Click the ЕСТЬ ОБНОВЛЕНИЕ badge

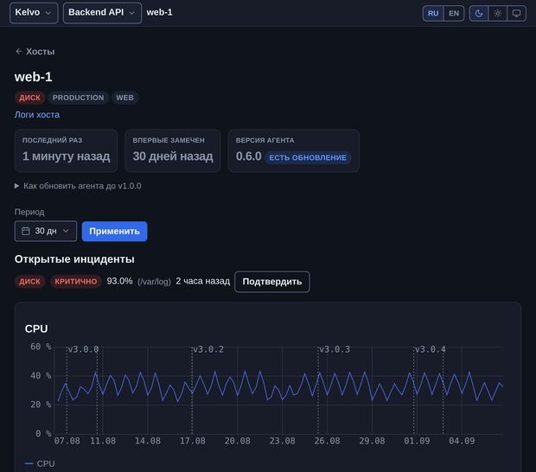(x=308, y=157)
